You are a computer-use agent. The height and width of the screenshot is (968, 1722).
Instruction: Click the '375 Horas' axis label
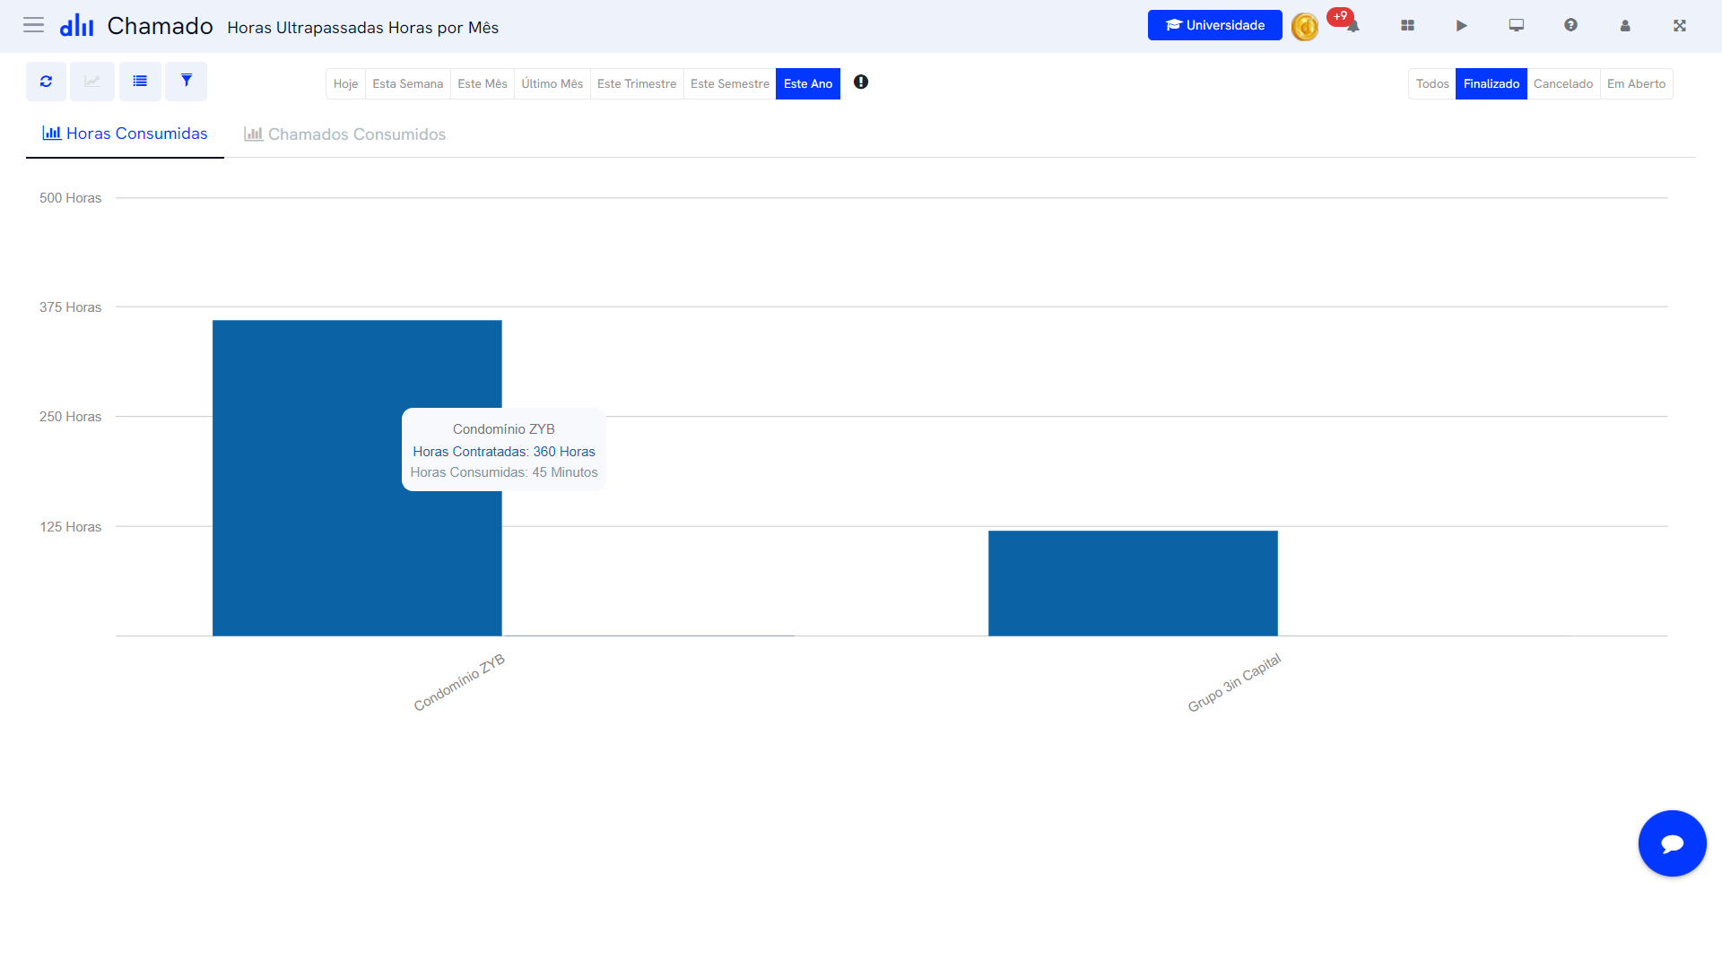pos(70,307)
